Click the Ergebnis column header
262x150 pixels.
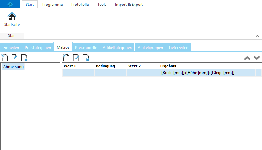pyautogui.click(x=168, y=66)
